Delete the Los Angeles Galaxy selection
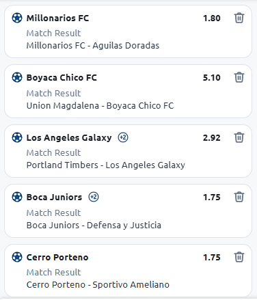Viewport: 257px width, 300px height. (239, 137)
